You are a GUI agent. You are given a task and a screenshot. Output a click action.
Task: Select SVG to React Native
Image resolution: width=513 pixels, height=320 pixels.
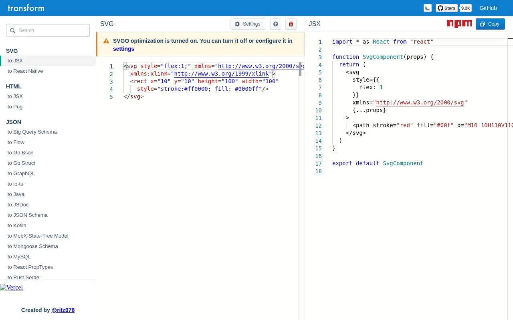[48, 71]
